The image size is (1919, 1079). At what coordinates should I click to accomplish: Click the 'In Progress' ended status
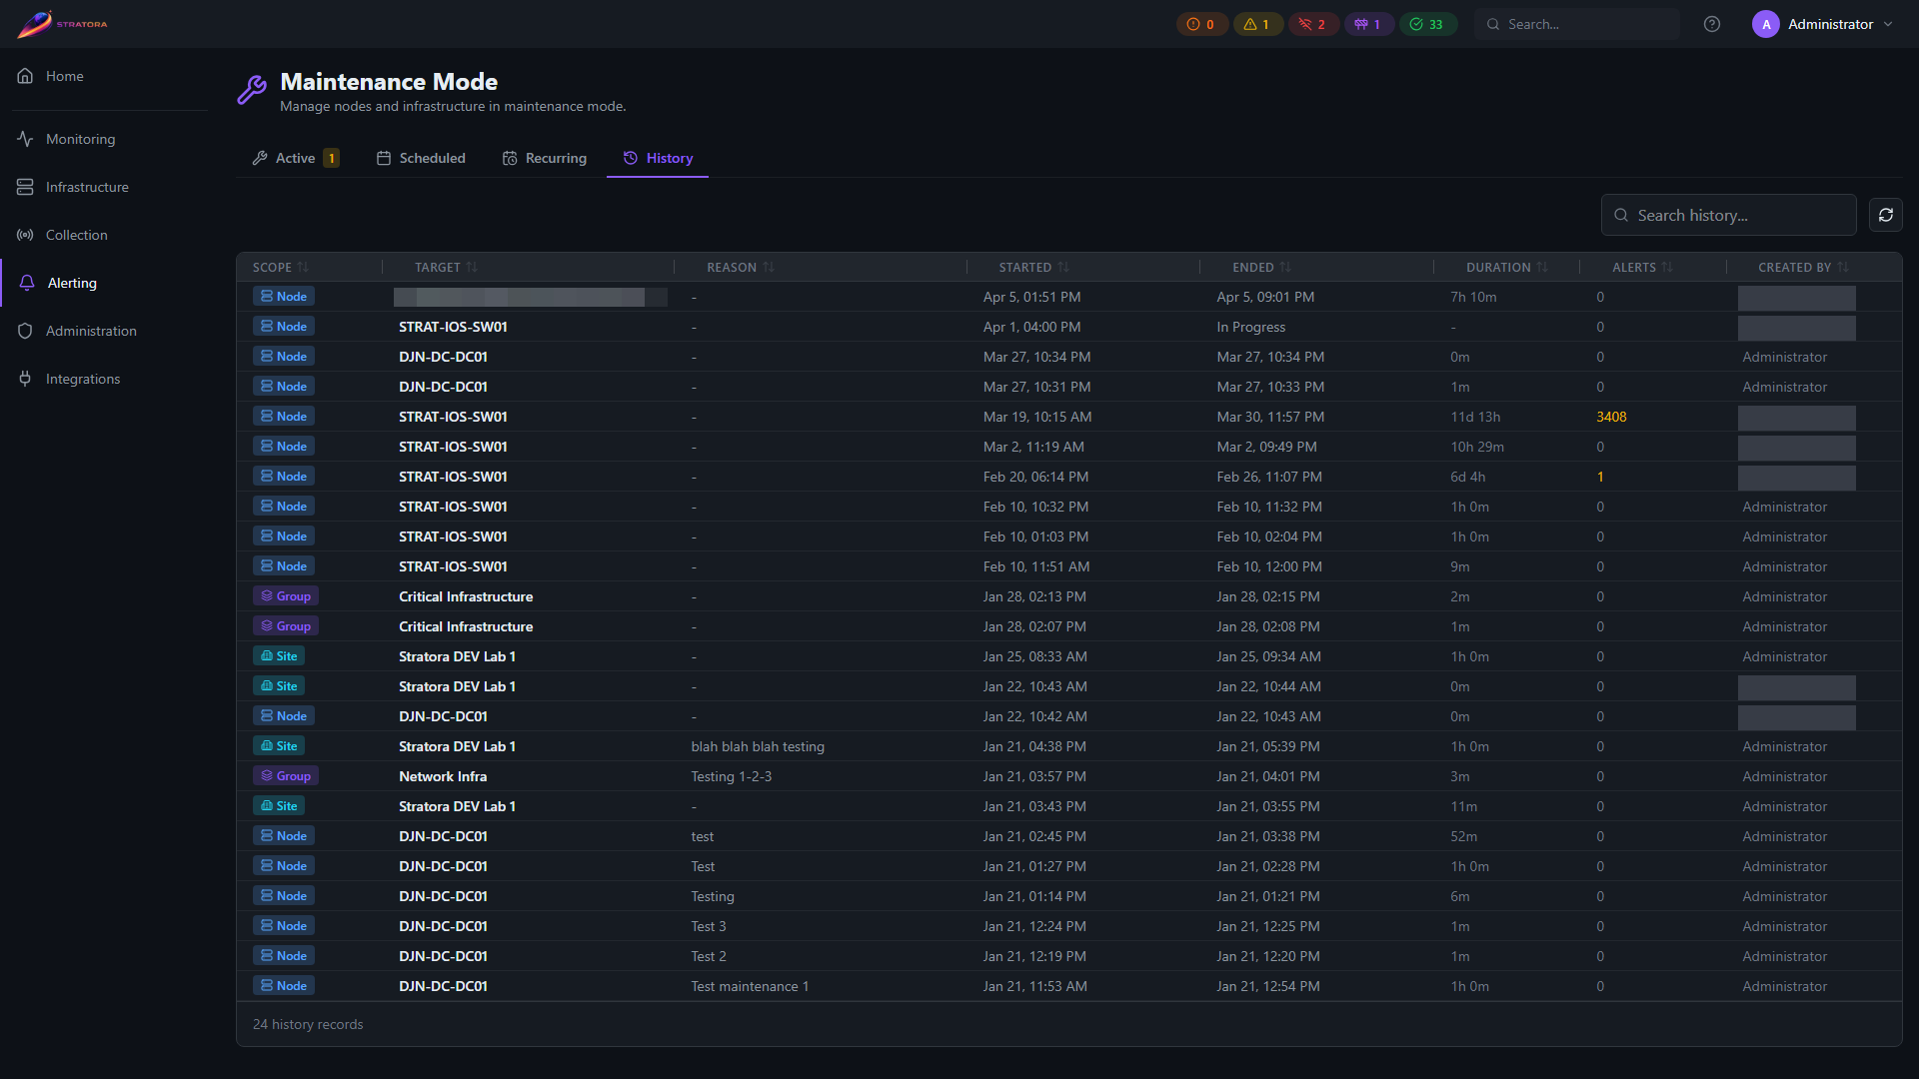pos(1251,327)
